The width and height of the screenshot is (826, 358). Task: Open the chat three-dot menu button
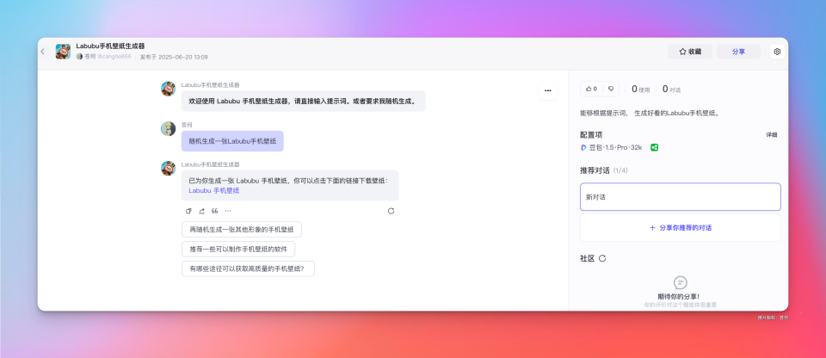(548, 90)
